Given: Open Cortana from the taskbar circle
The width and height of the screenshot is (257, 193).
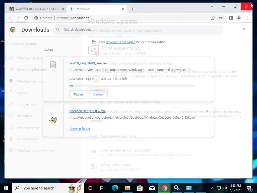Looking at the screenshot, I should pyautogui.click(x=90, y=188).
